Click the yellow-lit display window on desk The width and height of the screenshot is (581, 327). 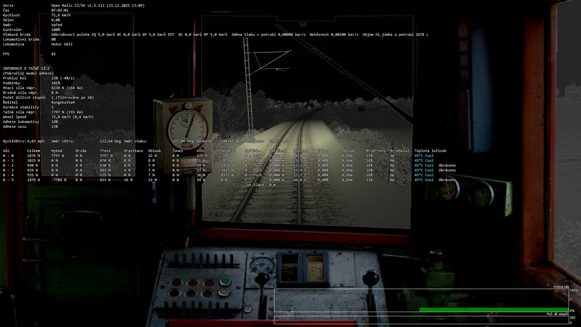tap(315, 268)
